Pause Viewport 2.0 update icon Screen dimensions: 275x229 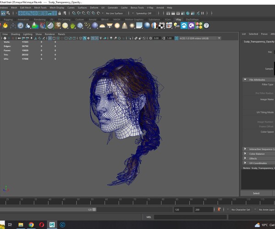tap(203, 13)
